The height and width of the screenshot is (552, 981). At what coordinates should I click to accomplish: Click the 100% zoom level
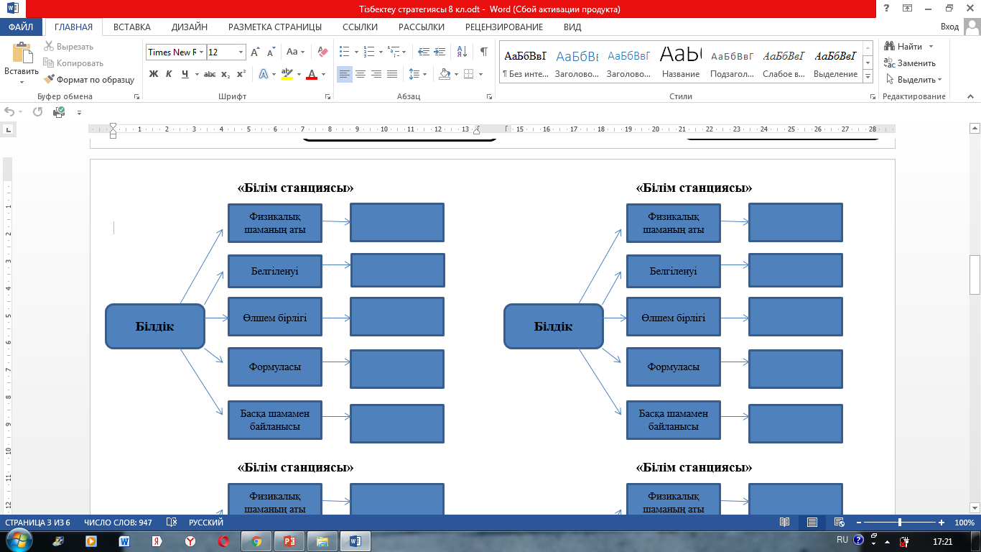(x=964, y=523)
